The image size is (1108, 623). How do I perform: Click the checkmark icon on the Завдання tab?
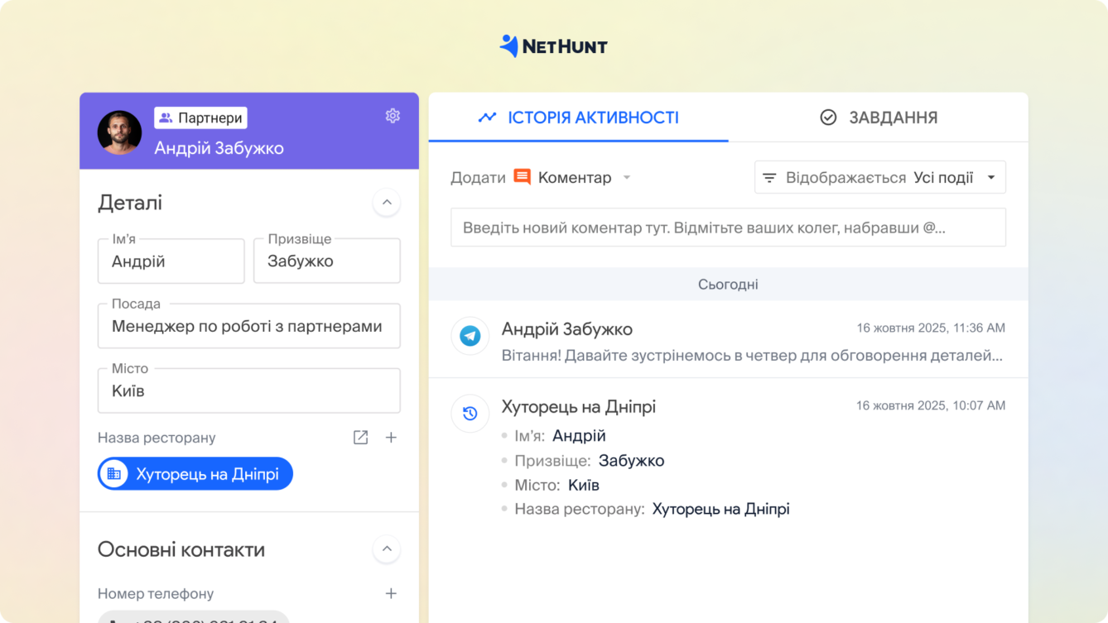pos(828,117)
